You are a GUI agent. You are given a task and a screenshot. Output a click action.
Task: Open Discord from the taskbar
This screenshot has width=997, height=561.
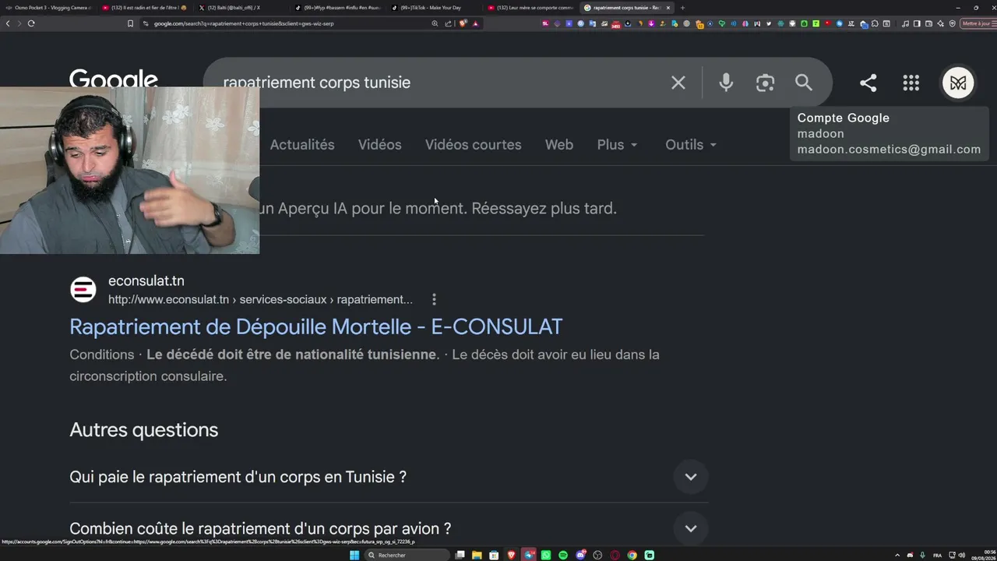[x=580, y=555]
